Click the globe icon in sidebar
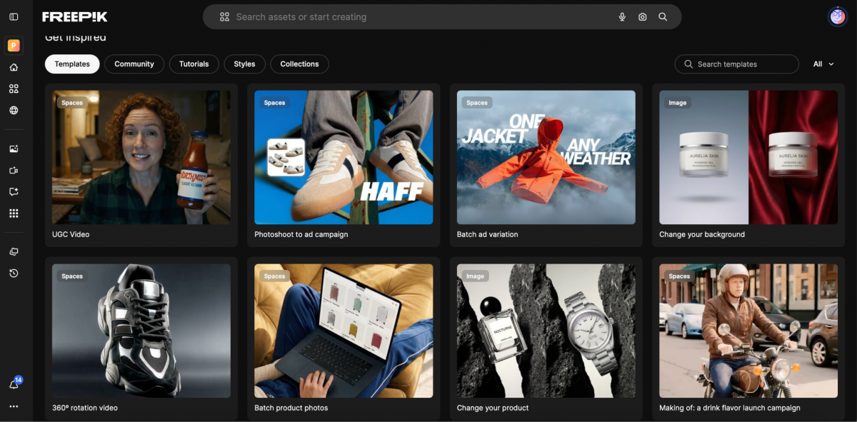This screenshot has width=857, height=422. point(14,110)
